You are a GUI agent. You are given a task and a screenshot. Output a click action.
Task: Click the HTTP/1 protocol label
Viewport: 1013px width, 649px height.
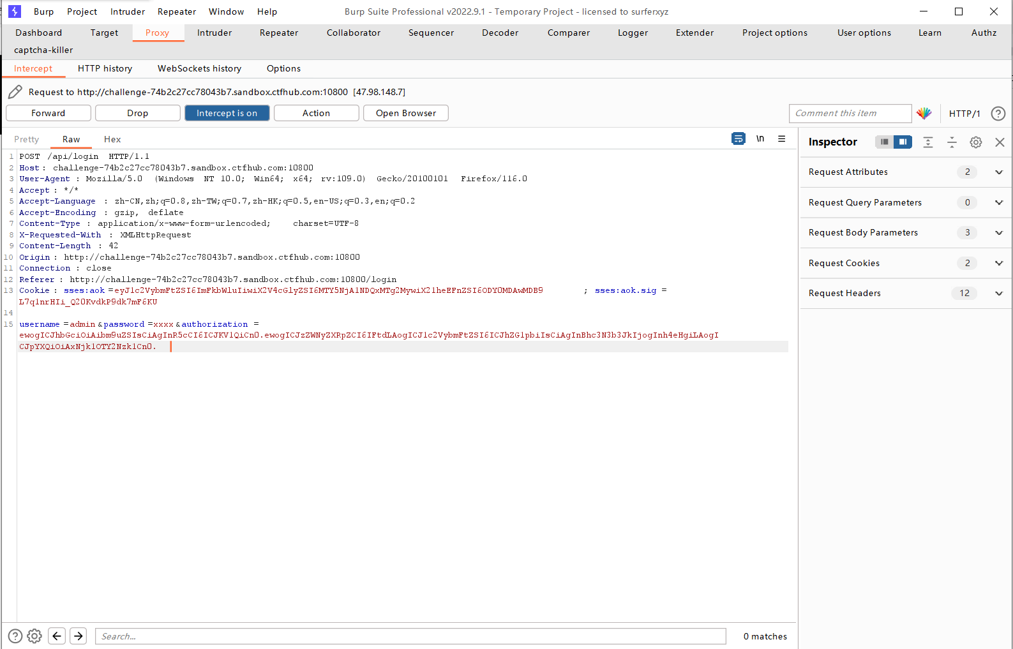click(964, 114)
